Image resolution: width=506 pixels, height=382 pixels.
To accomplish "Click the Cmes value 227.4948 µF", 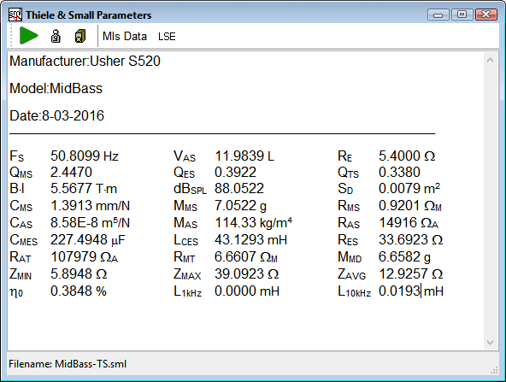I will click(x=88, y=240).
